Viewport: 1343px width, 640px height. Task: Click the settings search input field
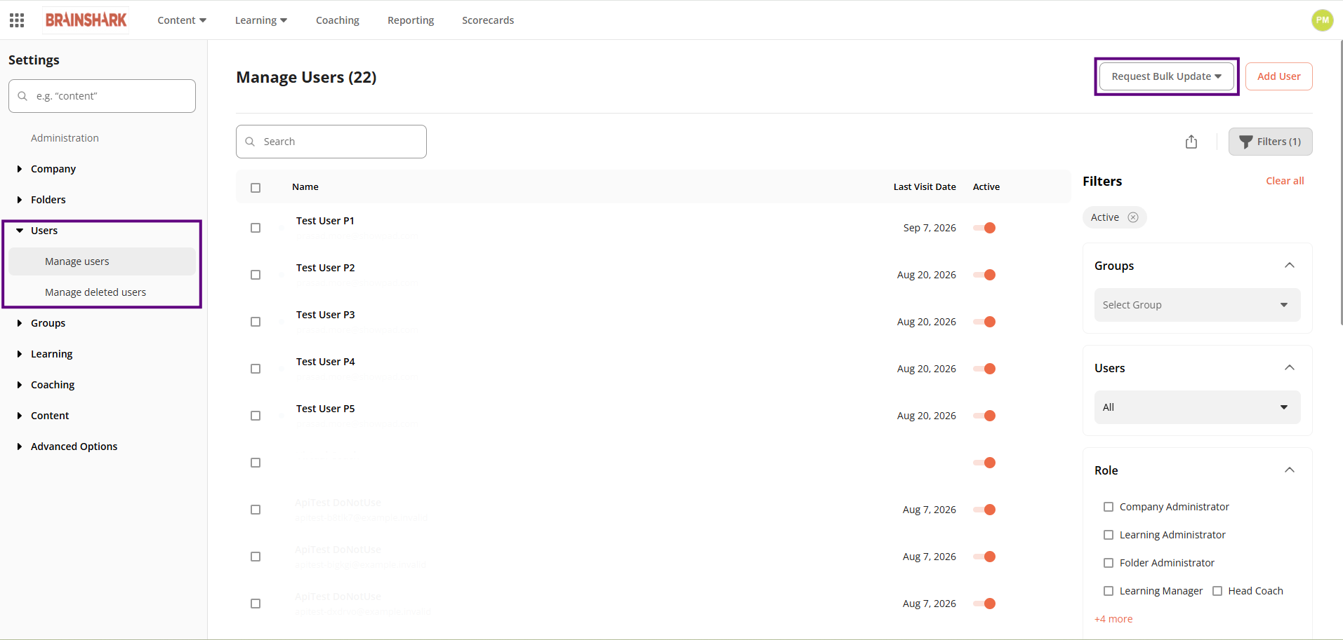(x=102, y=96)
